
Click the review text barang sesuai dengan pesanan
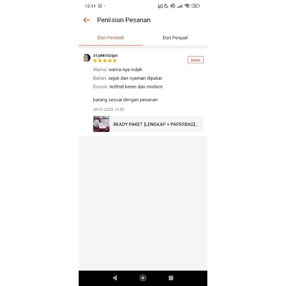(x=125, y=100)
